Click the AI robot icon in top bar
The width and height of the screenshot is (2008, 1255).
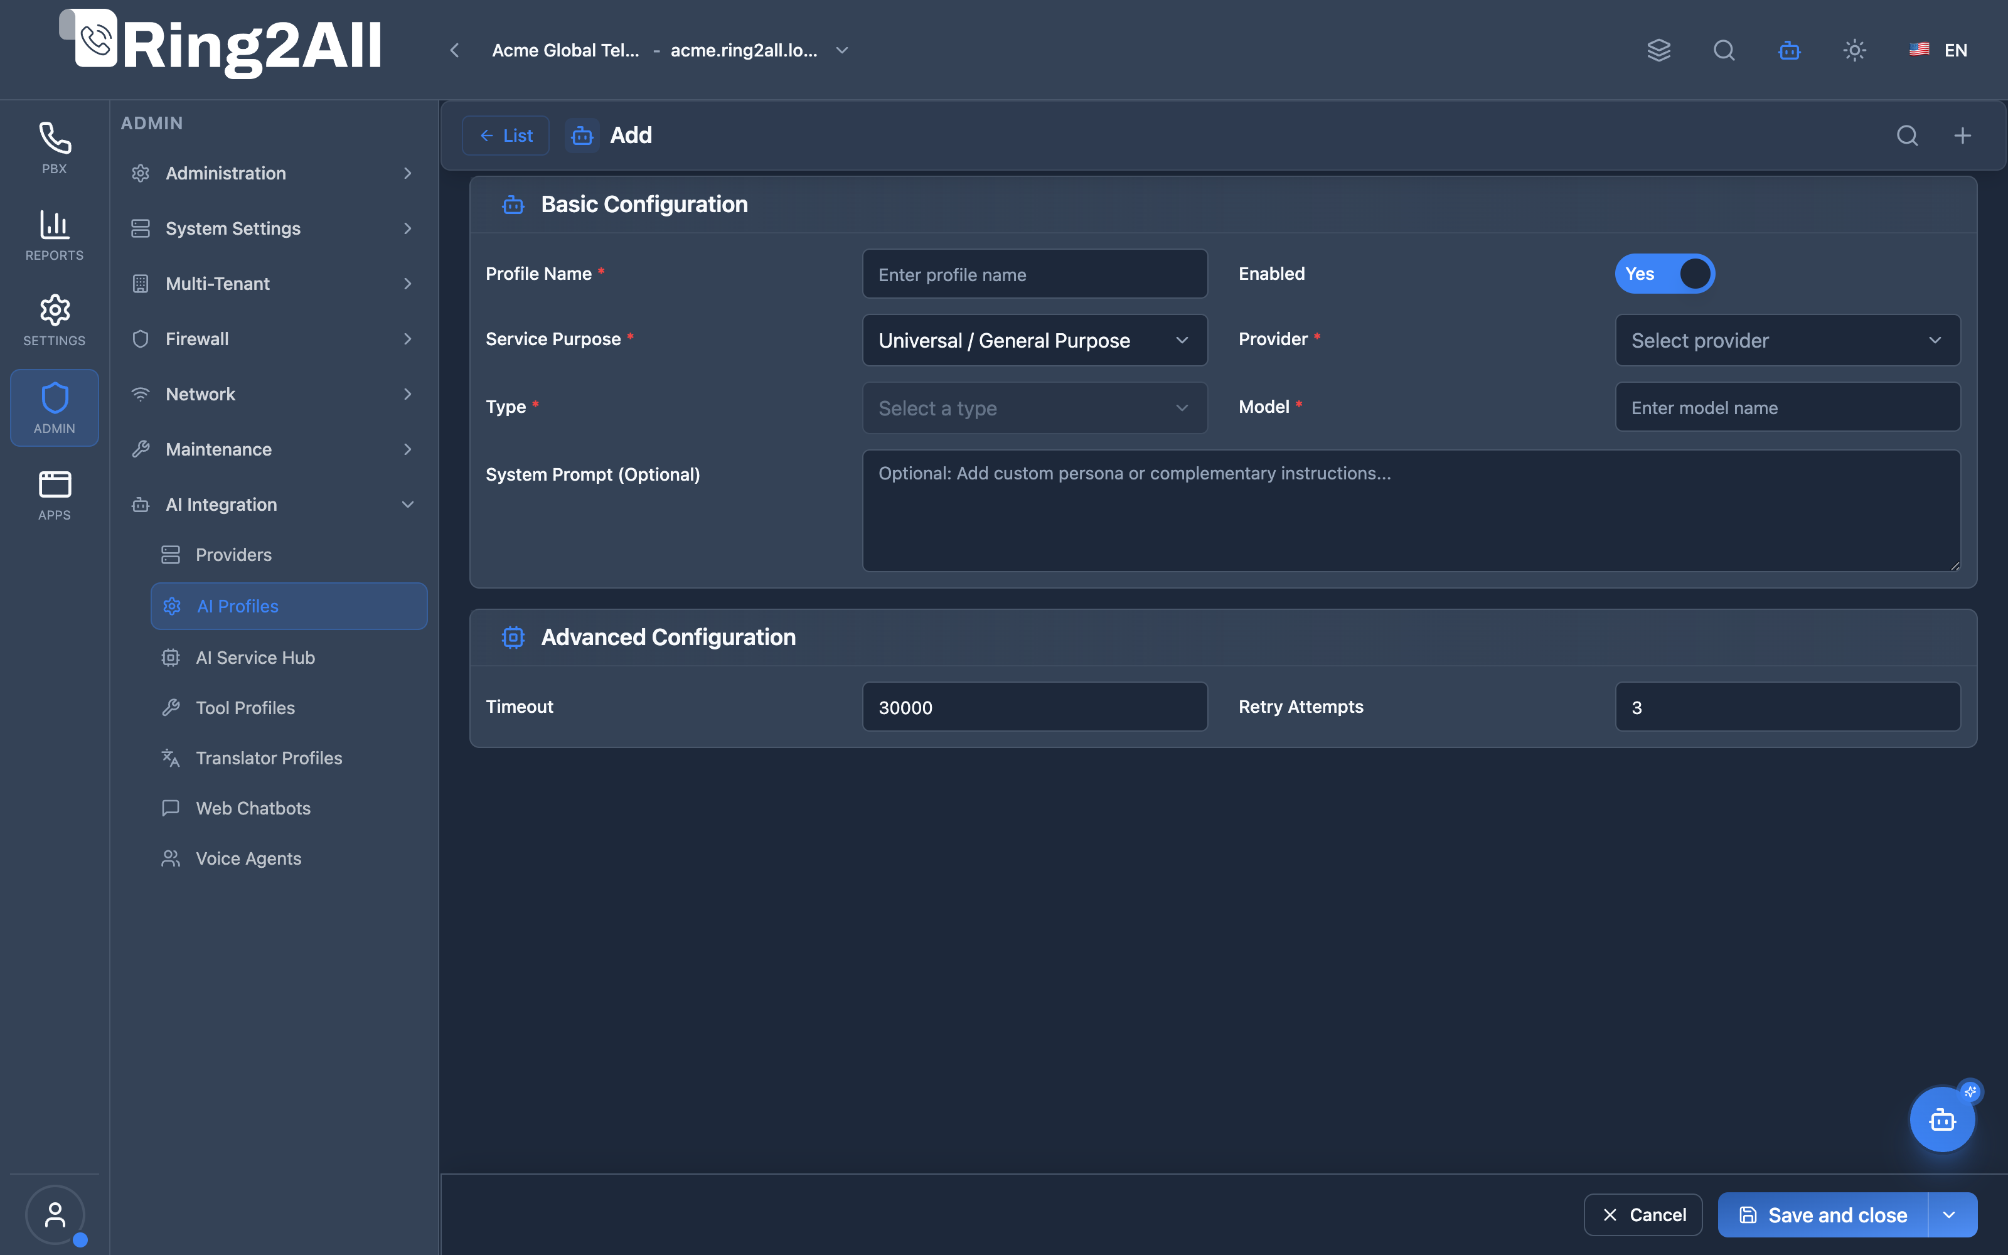1789,51
